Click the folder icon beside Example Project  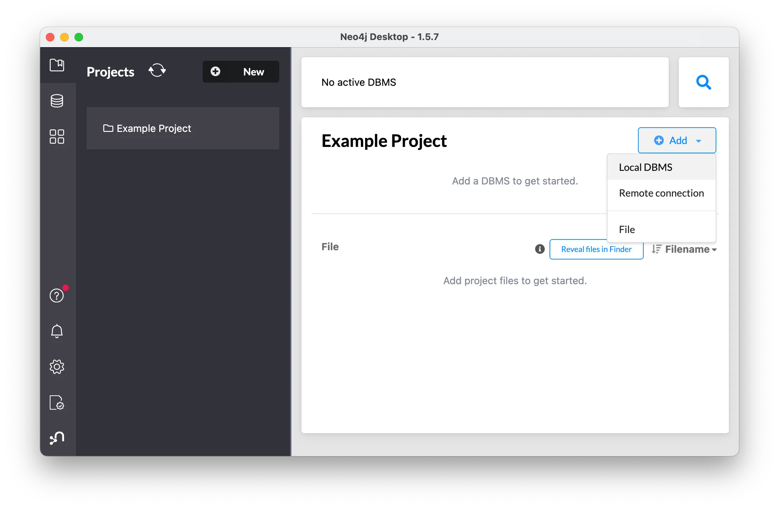[108, 128]
